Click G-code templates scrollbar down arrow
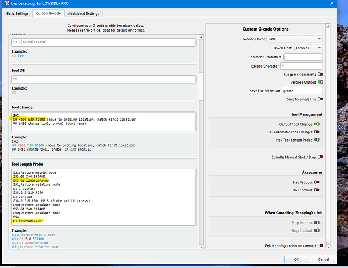The height and width of the screenshot is (268, 348). [201, 247]
